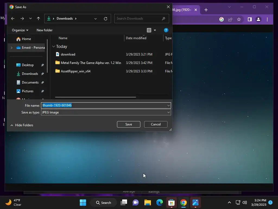Open the weather widget
This screenshot has width=278, height=209.
(13, 202)
